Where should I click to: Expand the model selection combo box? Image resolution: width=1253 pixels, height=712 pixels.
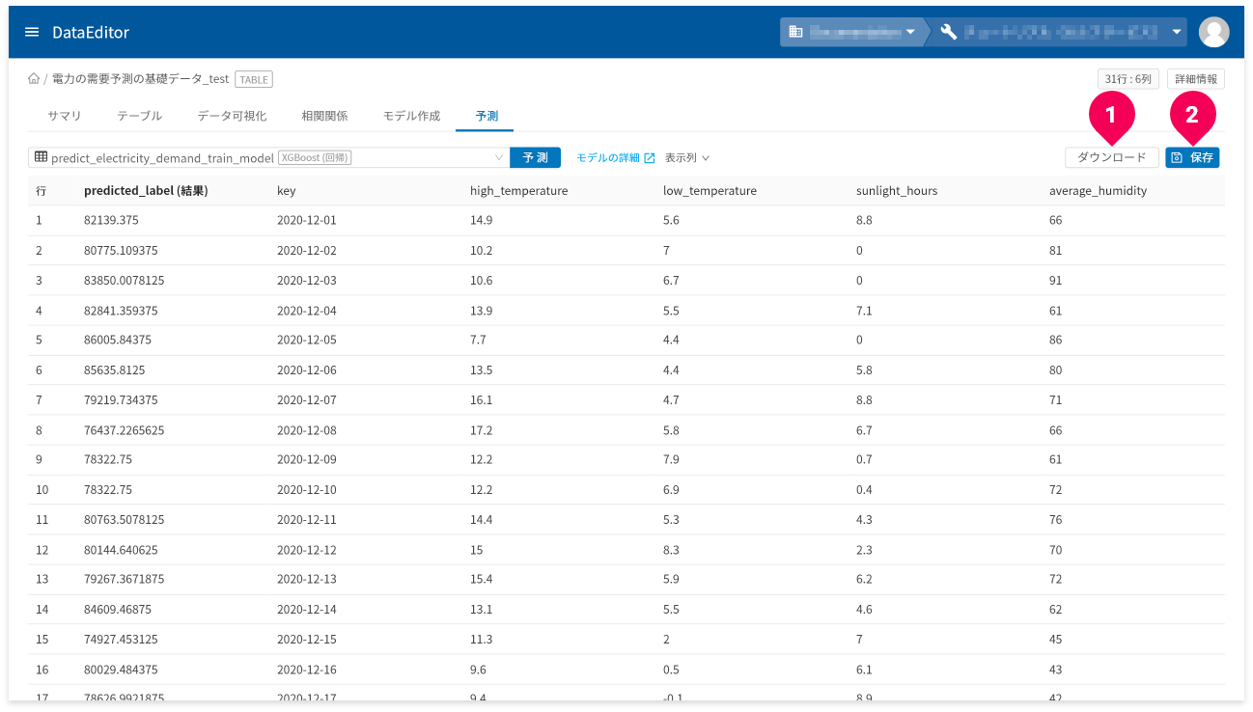click(269, 157)
